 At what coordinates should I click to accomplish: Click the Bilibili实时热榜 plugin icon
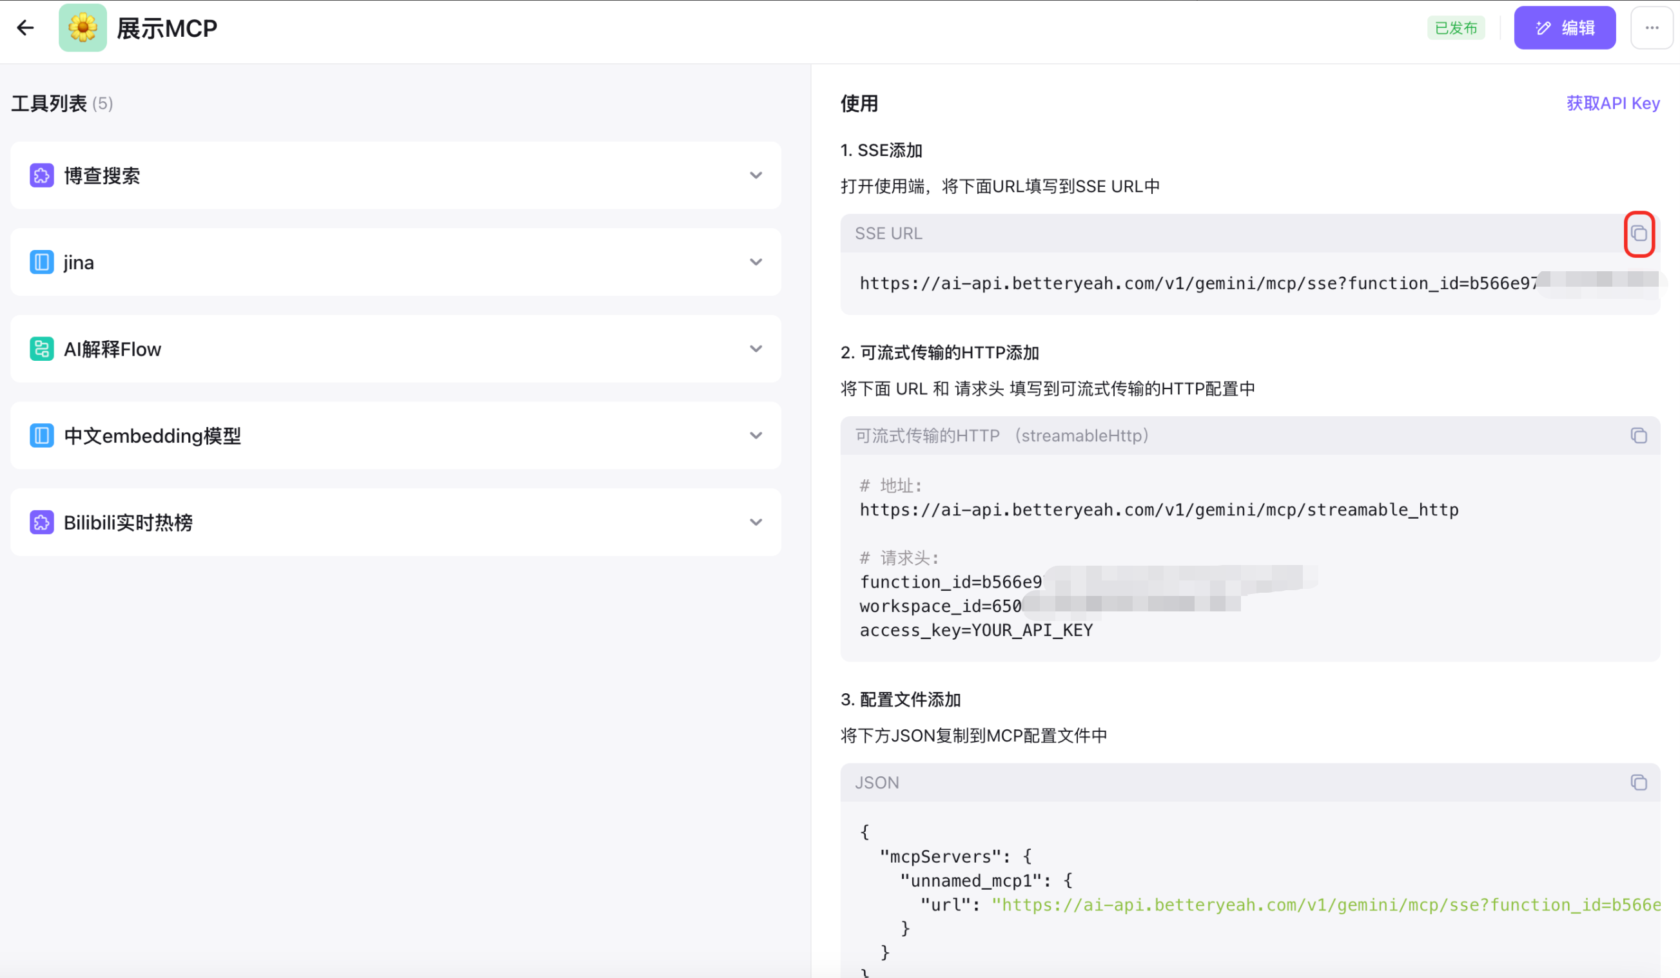coord(41,523)
